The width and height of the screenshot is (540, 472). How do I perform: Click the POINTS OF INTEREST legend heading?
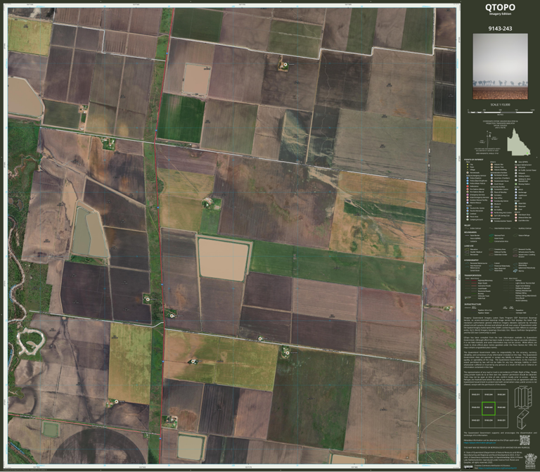473,160
